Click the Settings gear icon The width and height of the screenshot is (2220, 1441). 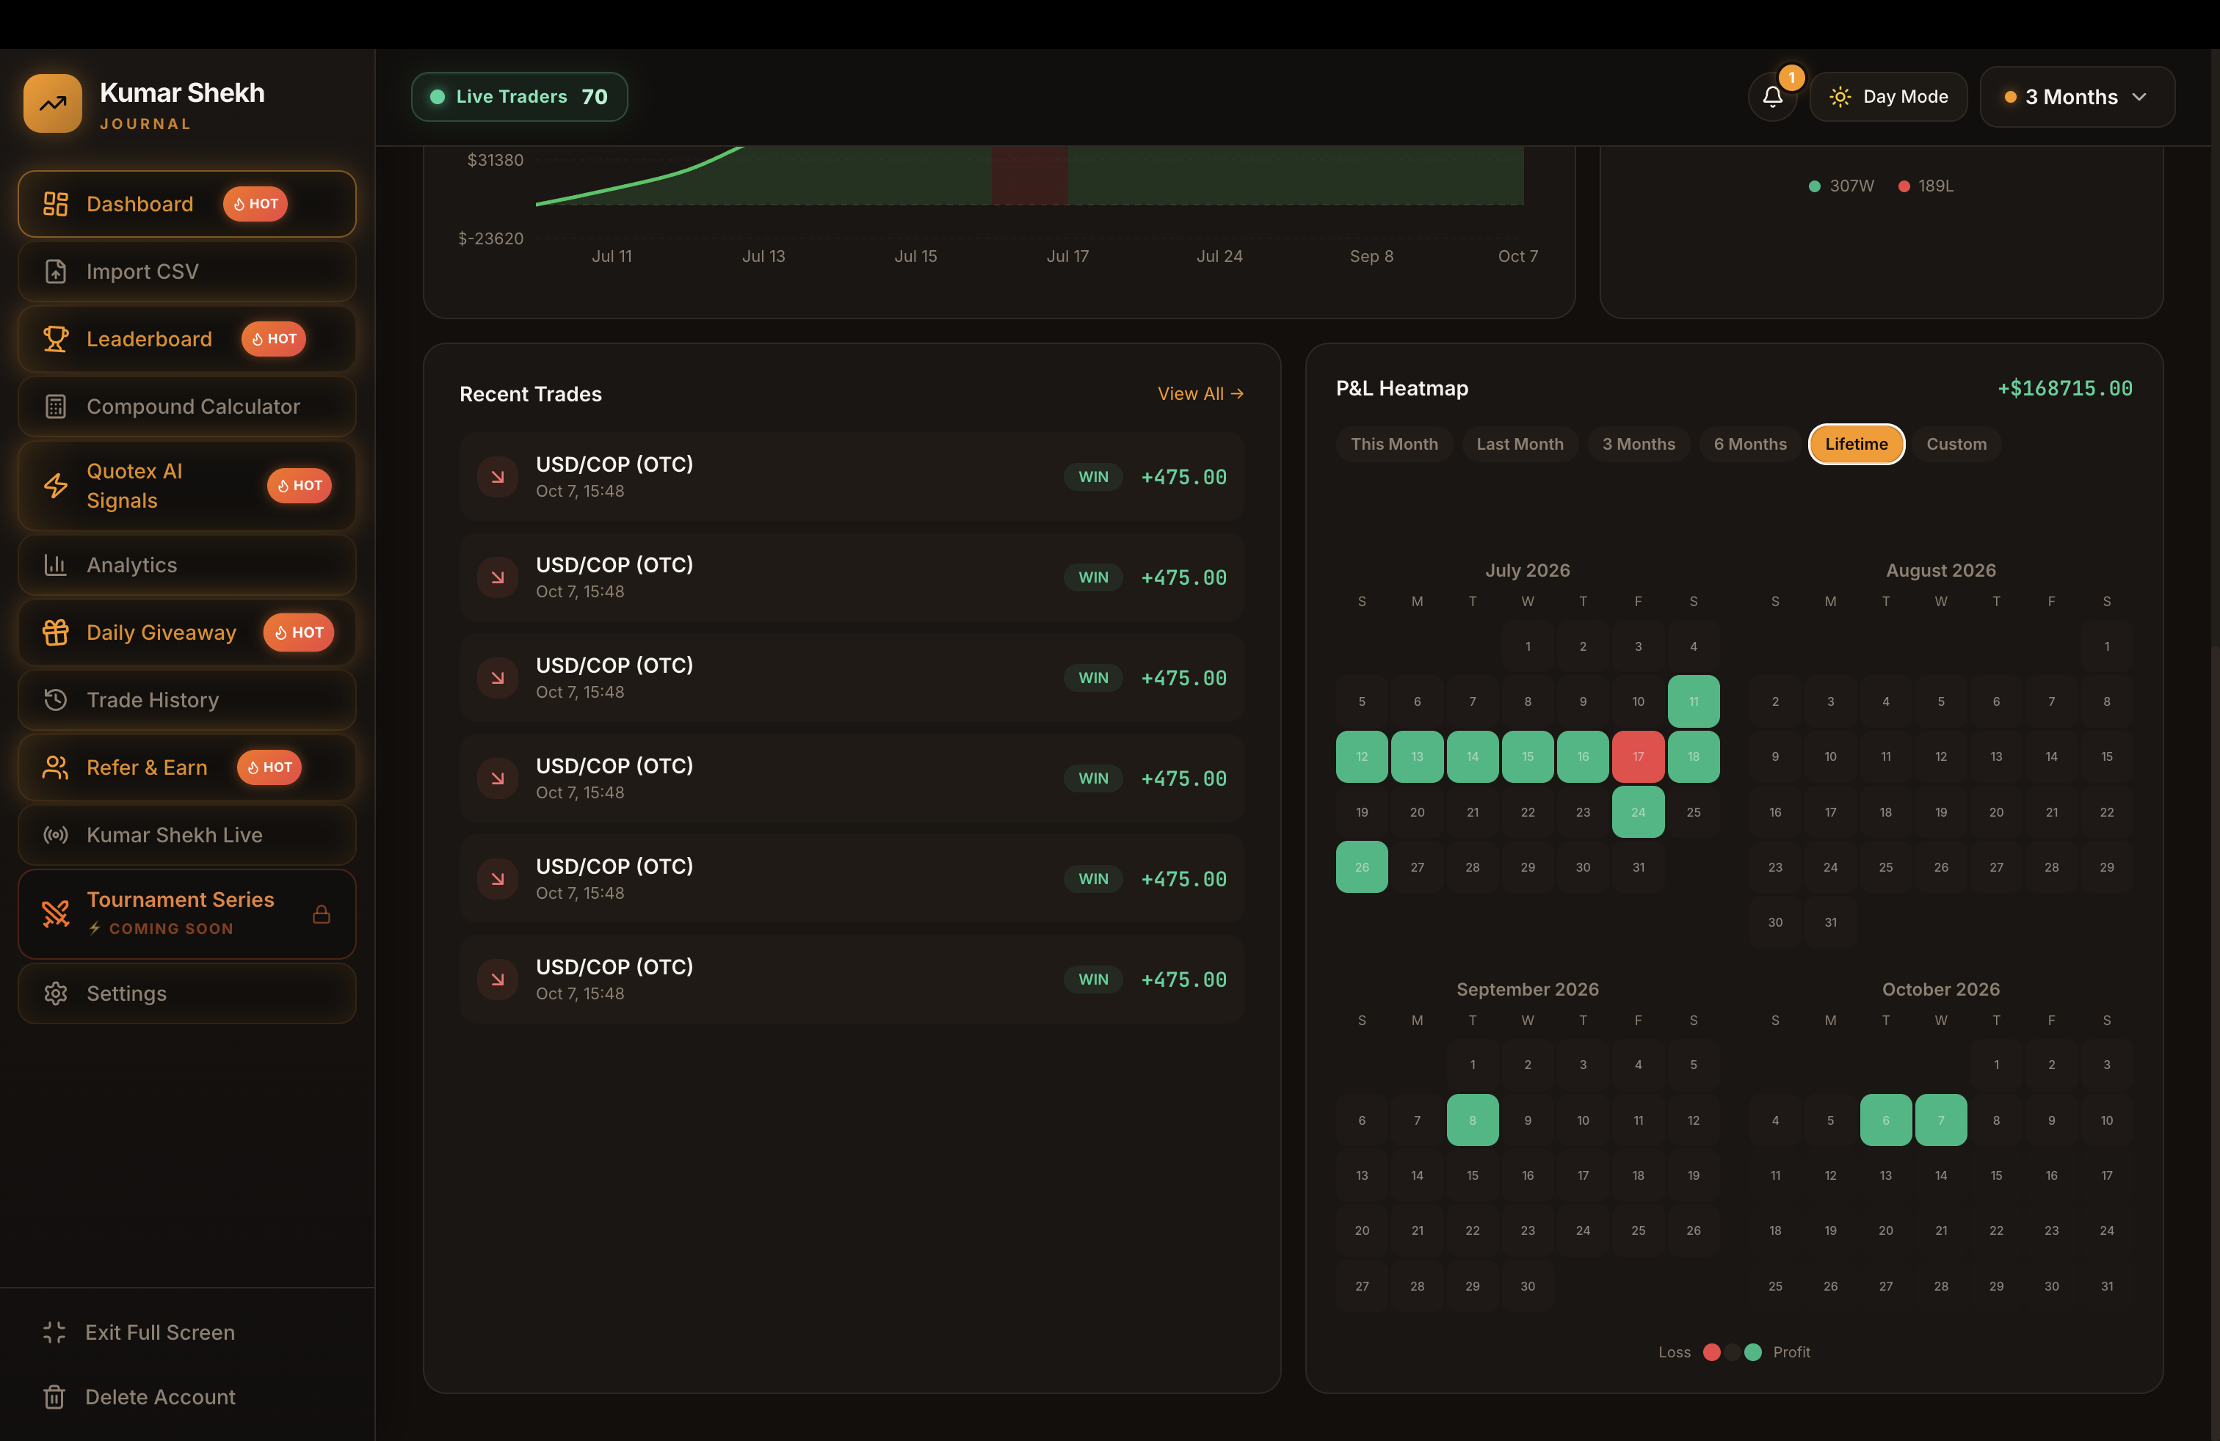point(56,993)
